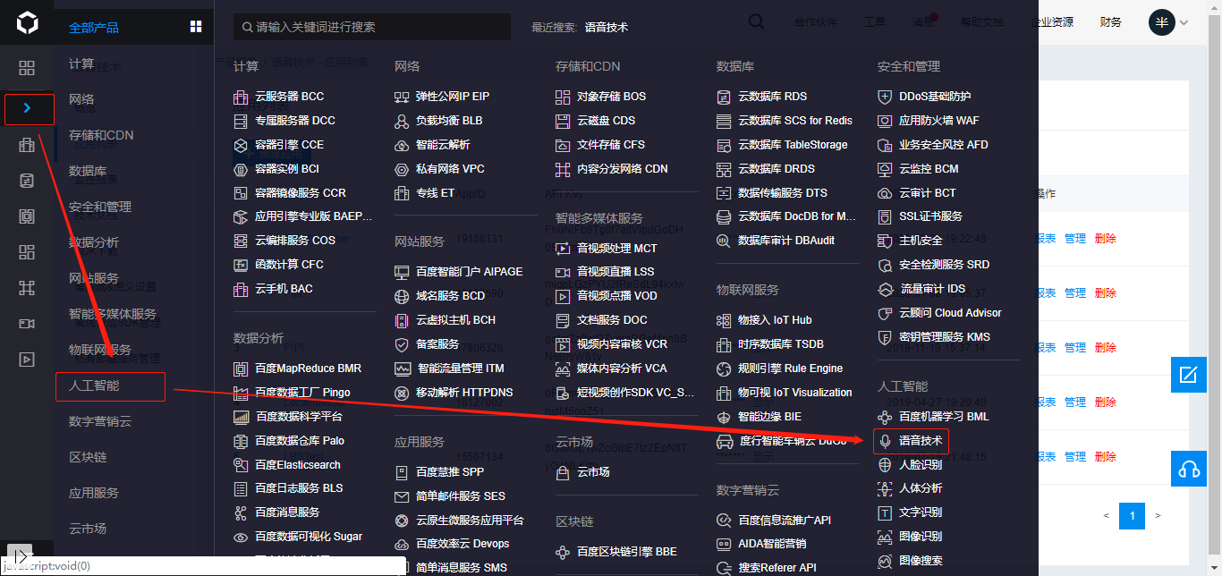
Task: Open 私有网络 VPC service
Action: (439, 168)
